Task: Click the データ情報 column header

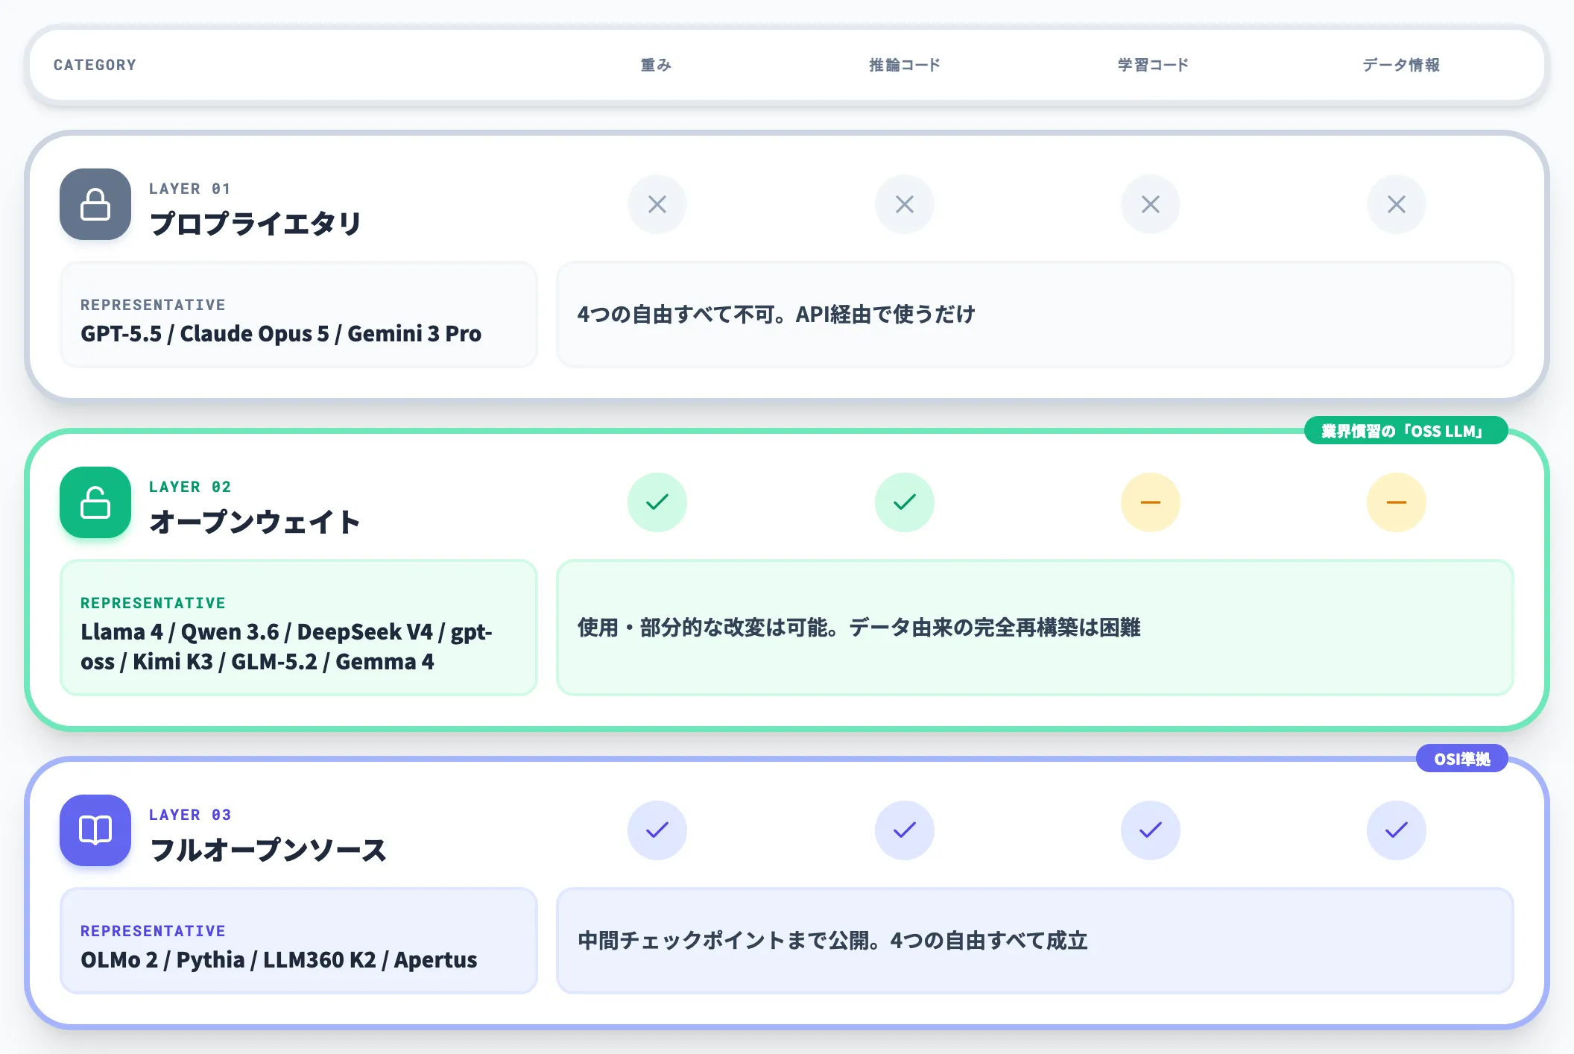Action: pyautogui.click(x=1401, y=65)
